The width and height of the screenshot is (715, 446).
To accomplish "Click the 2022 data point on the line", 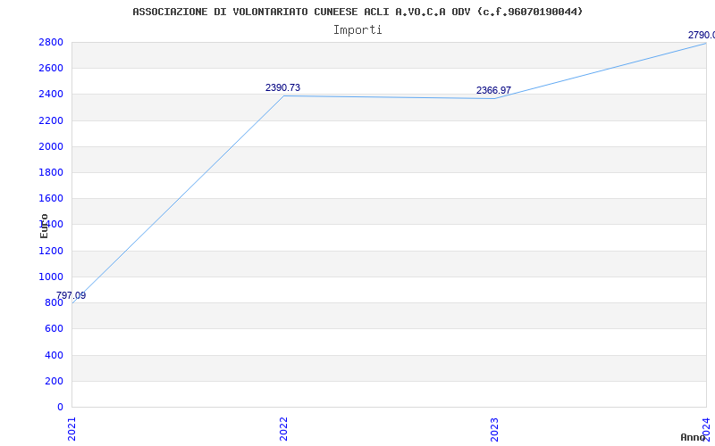I will (283, 95).
